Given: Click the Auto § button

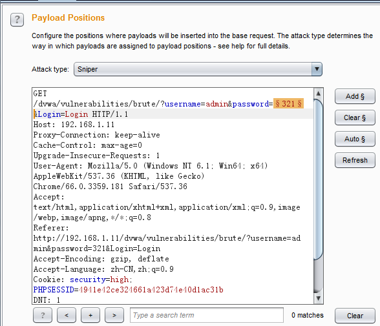Looking at the screenshot, I should [x=355, y=139].
